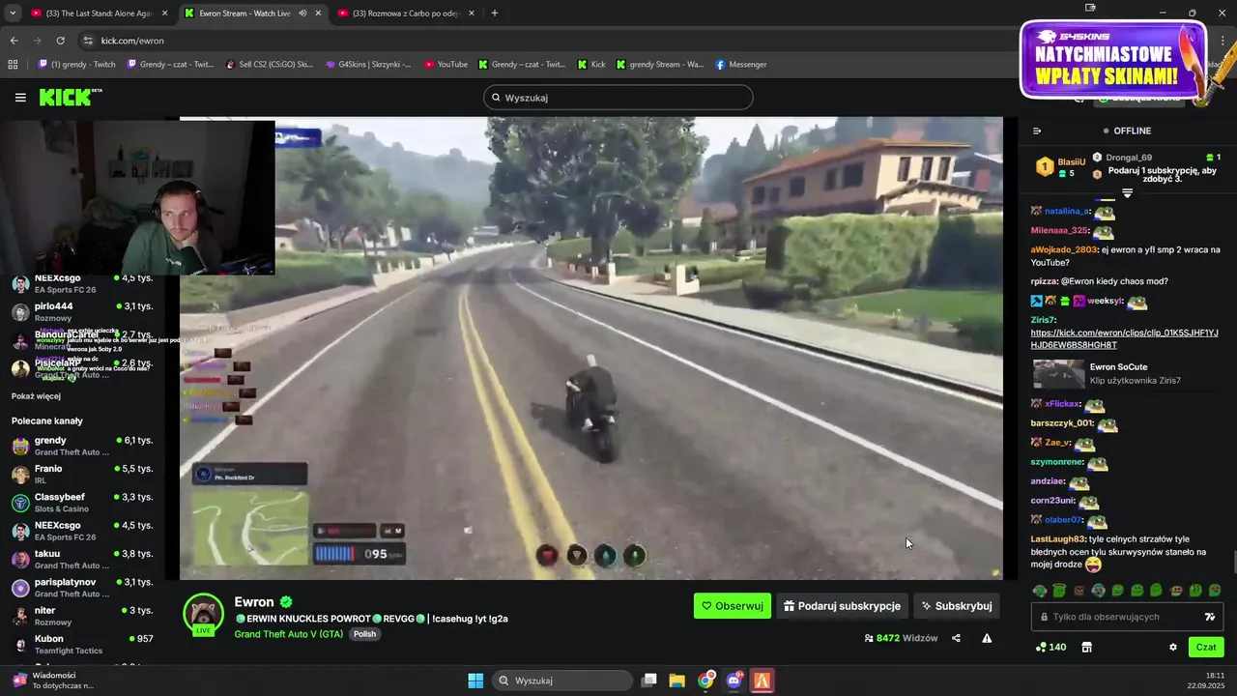This screenshot has height=696, width=1237.
Task: Click the green Czat send button
Action: tap(1206, 648)
